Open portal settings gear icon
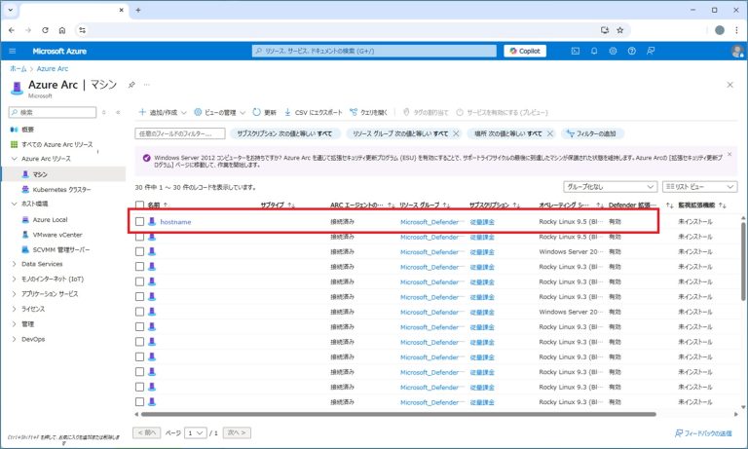Screen dimensions: 748x449 coord(614,51)
